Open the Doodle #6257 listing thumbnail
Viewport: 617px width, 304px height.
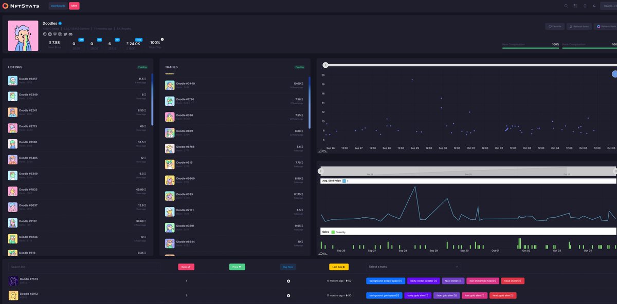click(12, 81)
